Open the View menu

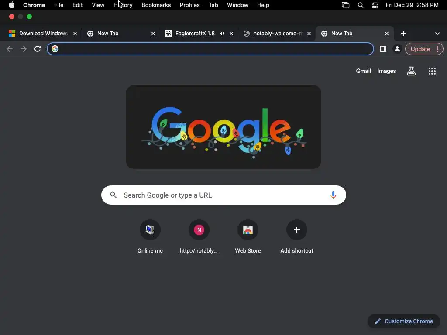click(x=98, y=5)
